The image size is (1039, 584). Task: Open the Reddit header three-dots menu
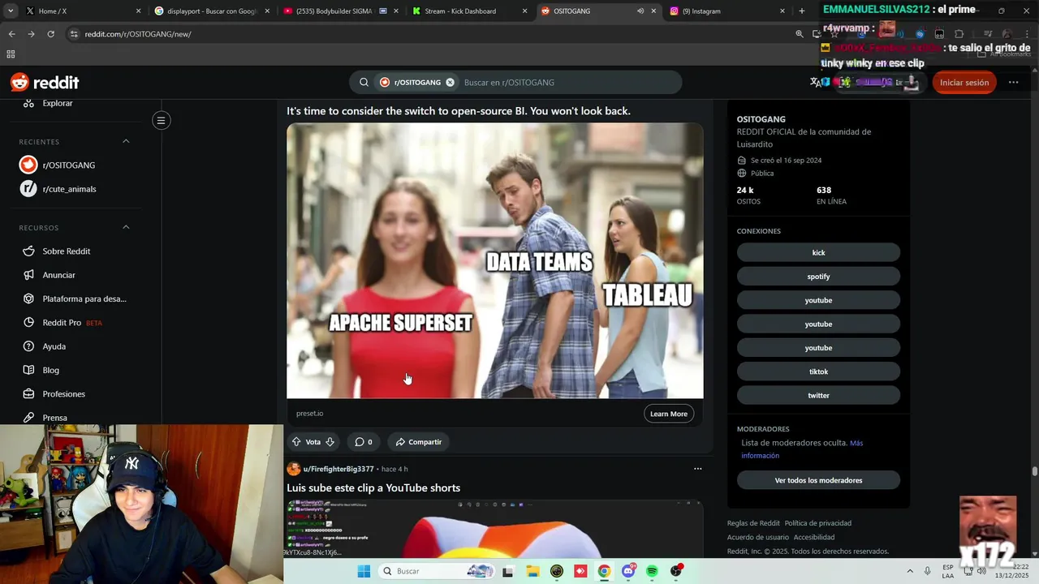[x=1013, y=82]
